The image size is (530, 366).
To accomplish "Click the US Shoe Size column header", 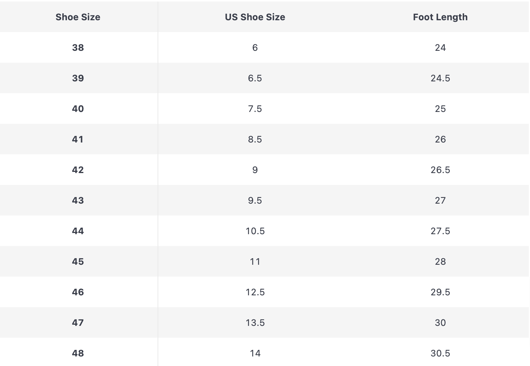I will click(x=255, y=17).
